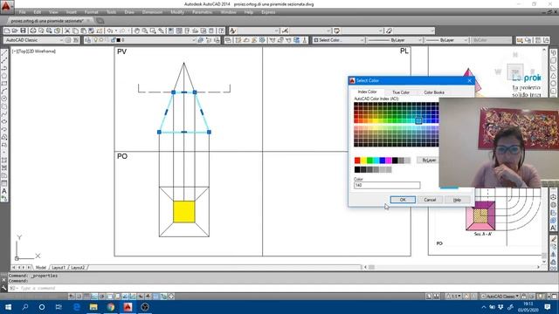
Task: Click the taskbar search magnifier
Action: coord(25,307)
